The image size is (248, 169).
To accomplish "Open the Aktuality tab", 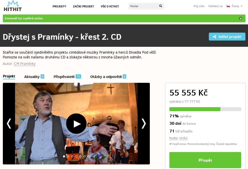I will coord(34,77).
